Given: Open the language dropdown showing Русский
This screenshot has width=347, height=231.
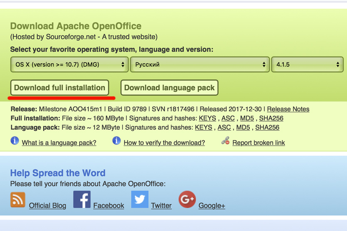Looking at the screenshot, I should pyautogui.click(x=200, y=64).
